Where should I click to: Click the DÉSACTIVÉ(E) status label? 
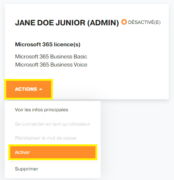tap(144, 22)
